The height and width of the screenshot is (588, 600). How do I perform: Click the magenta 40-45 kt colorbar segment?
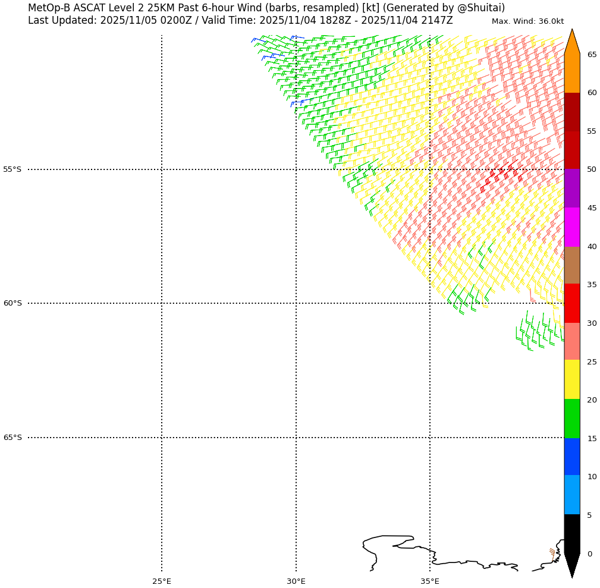(571, 227)
